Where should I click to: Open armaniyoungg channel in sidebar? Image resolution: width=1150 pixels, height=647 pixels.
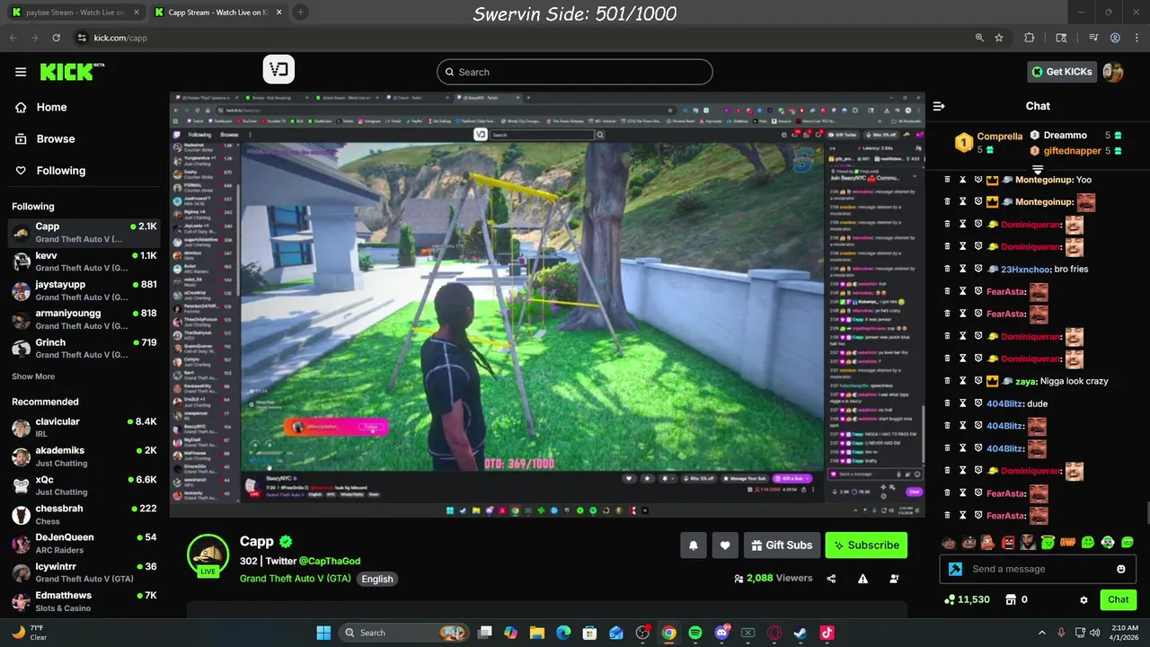(84, 319)
